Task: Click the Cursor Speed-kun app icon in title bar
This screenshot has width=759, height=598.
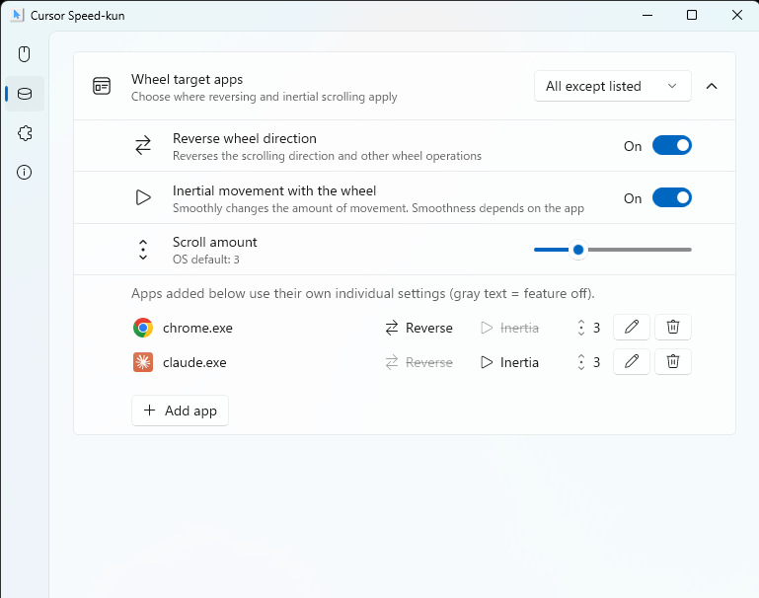Action: click(17, 15)
